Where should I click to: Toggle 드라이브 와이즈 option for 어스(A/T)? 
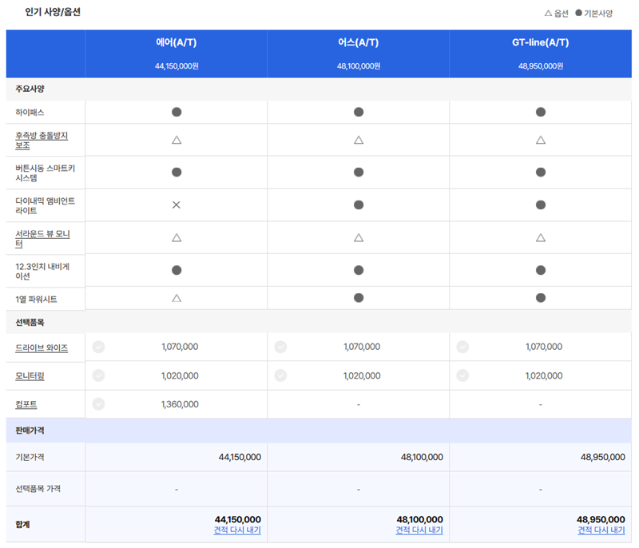pyautogui.click(x=280, y=347)
